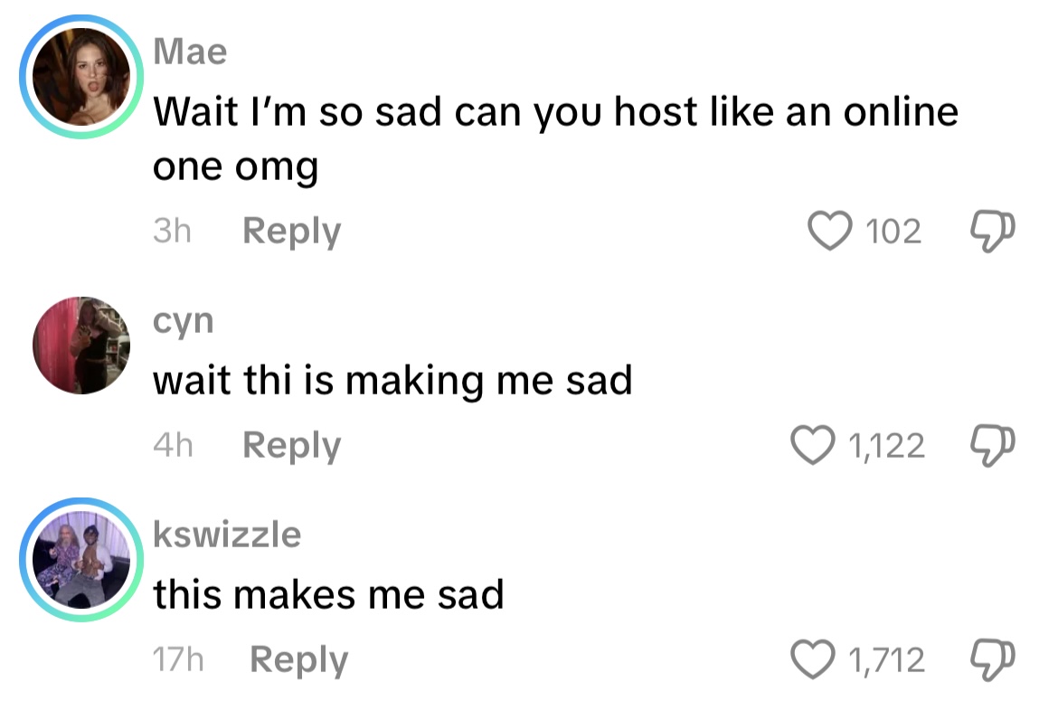1058x720 pixels.
Task: Select the 1,122 like count
Action: point(886,446)
